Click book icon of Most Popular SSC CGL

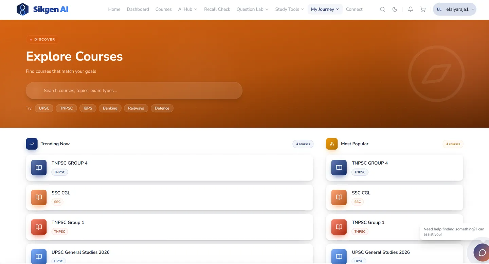tap(339, 197)
